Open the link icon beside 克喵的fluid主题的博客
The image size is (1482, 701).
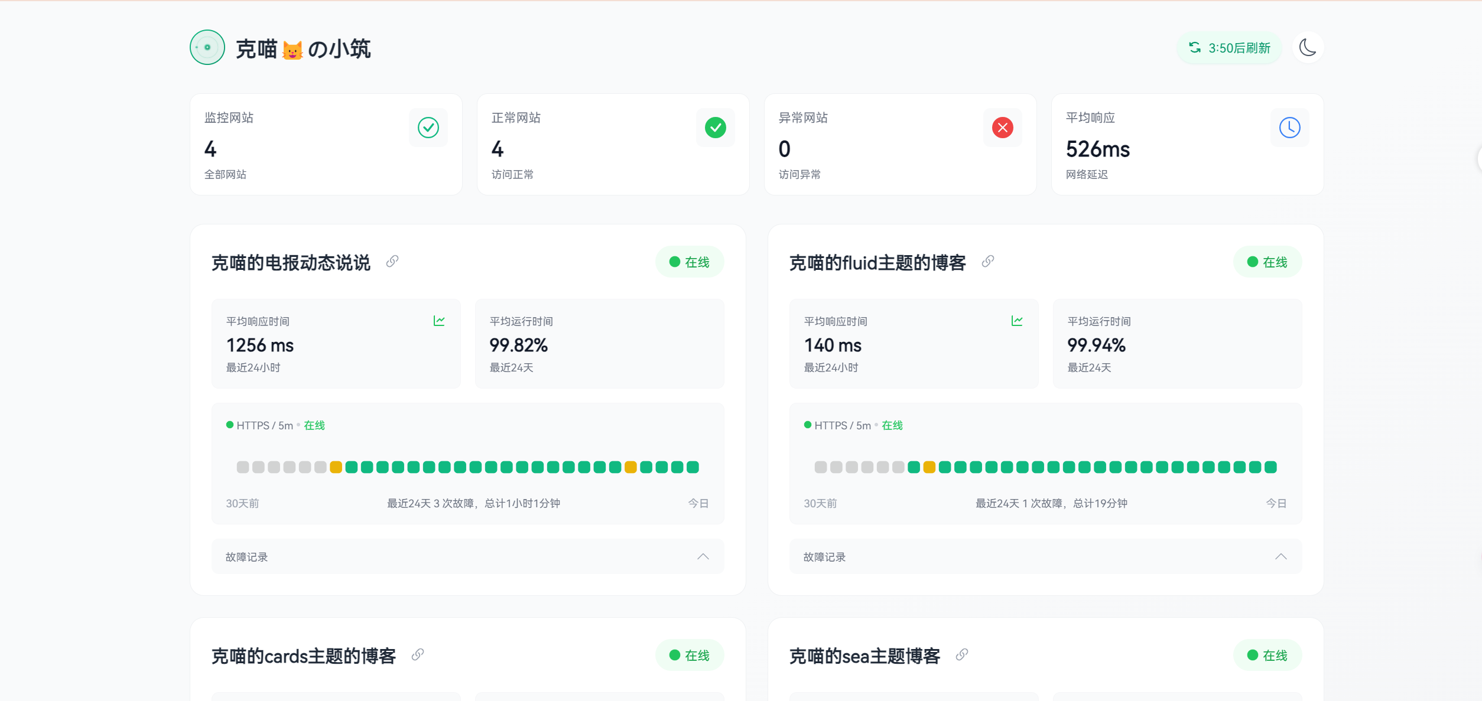coord(988,261)
